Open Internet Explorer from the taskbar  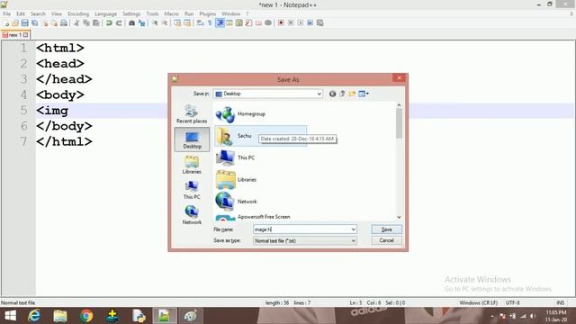pos(34,316)
